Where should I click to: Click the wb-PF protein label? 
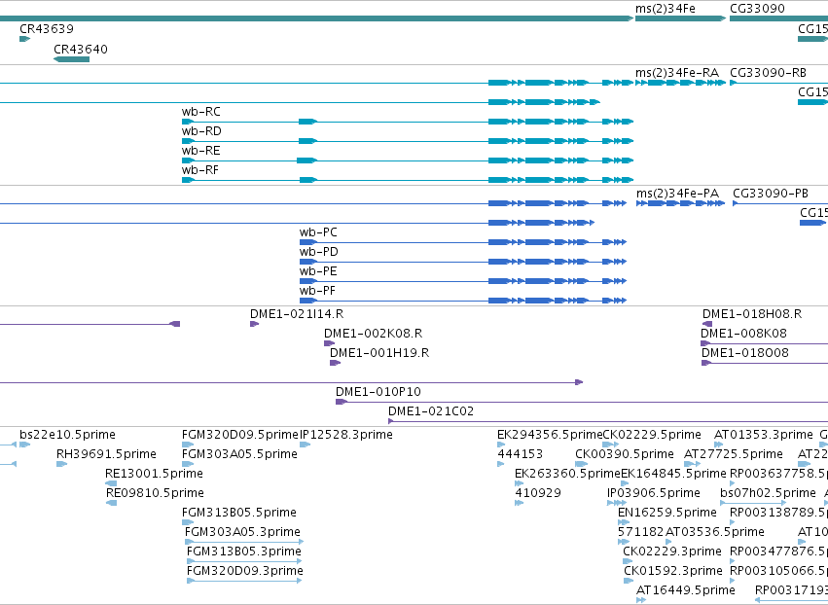pos(317,291)
